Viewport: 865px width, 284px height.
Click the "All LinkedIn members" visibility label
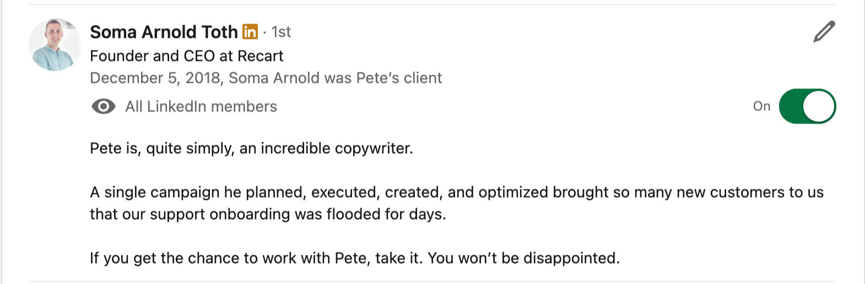pyautogui.click(x=201, y=106)
